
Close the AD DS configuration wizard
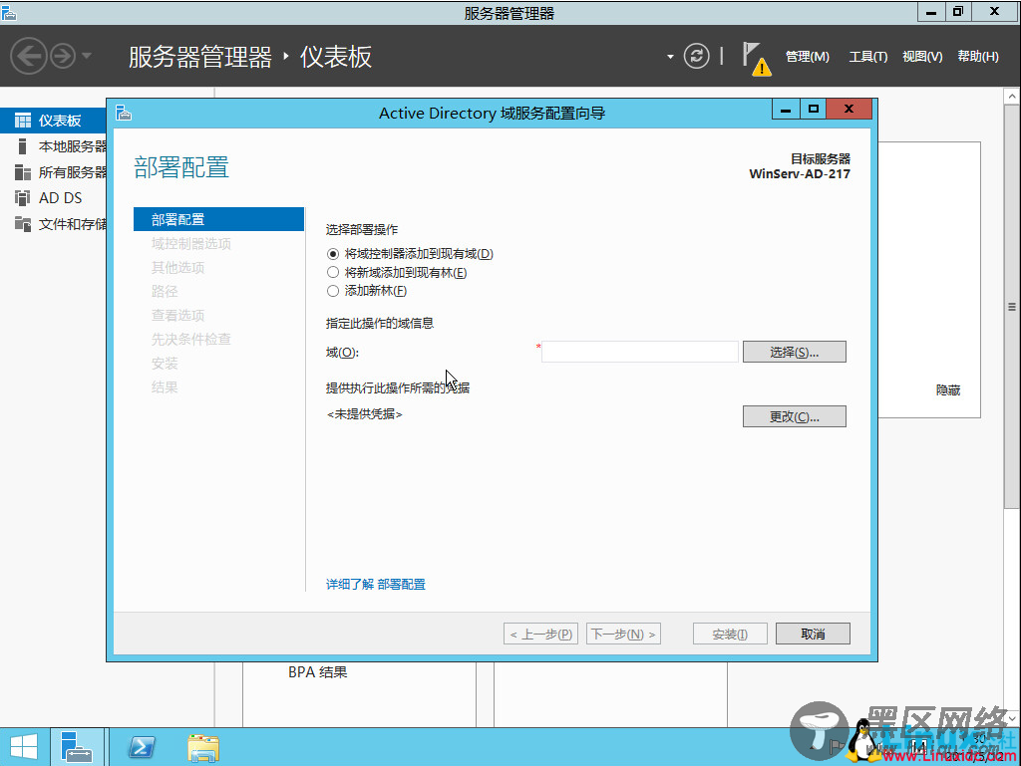click(x=849, y=109)
